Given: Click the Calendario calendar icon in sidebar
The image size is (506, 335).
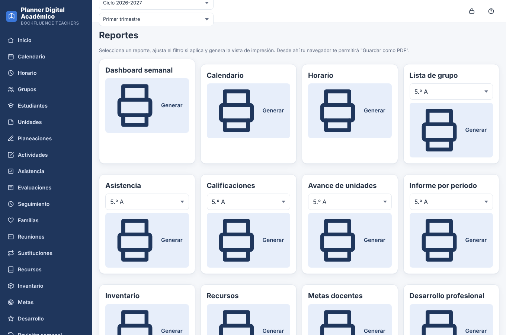Looking at the screenshot, I should point(11,57).
